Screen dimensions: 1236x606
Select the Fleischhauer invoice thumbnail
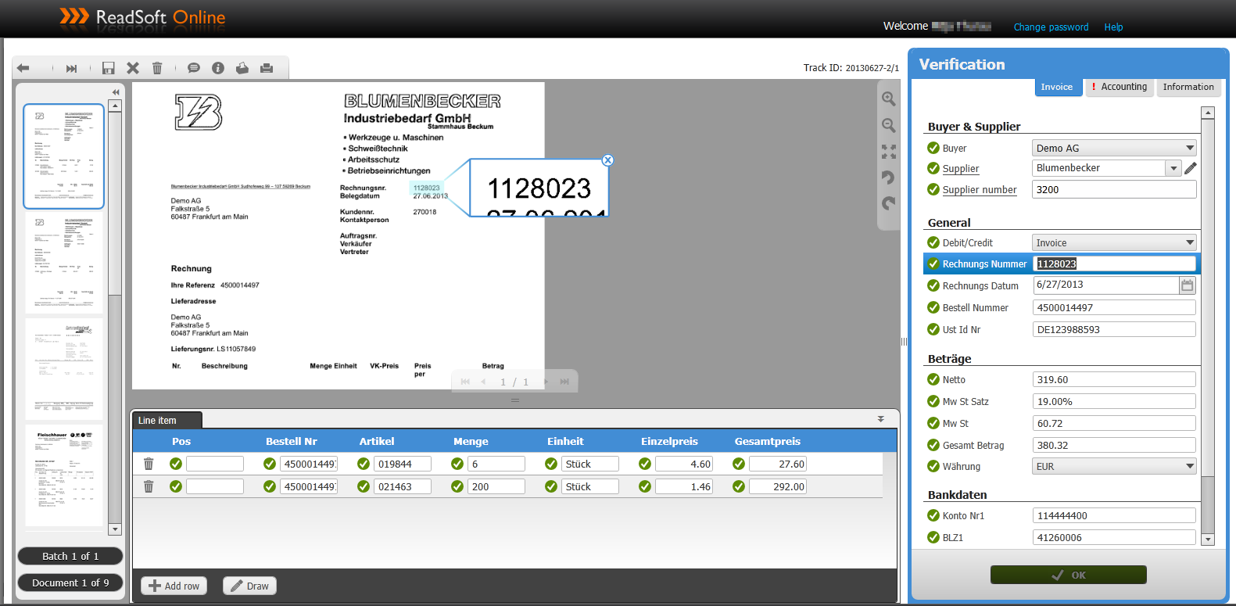point(64,475)
